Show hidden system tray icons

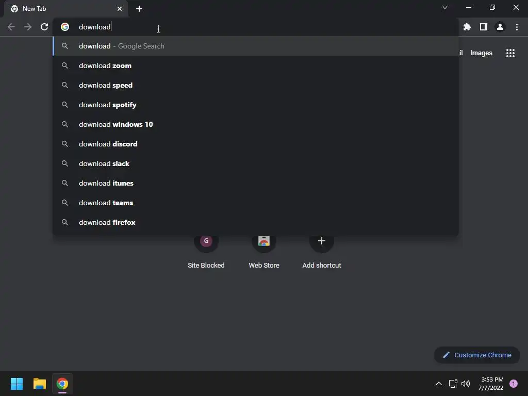pyautogui.click(x=438, y=384)
